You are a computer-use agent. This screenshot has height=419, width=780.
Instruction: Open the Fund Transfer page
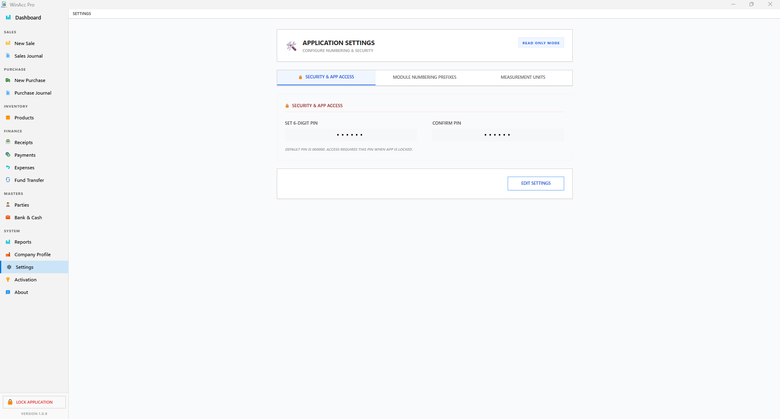pos(34,180)
